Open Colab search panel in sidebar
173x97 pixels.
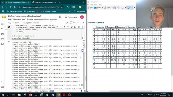[2, 29]
